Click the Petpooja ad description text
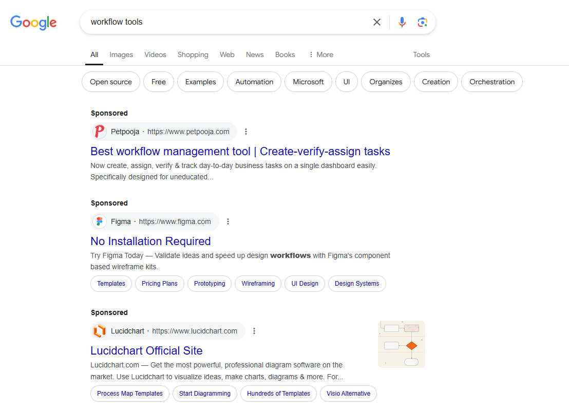569x408 pixels. pyautogui.click(x=233, y=171)
